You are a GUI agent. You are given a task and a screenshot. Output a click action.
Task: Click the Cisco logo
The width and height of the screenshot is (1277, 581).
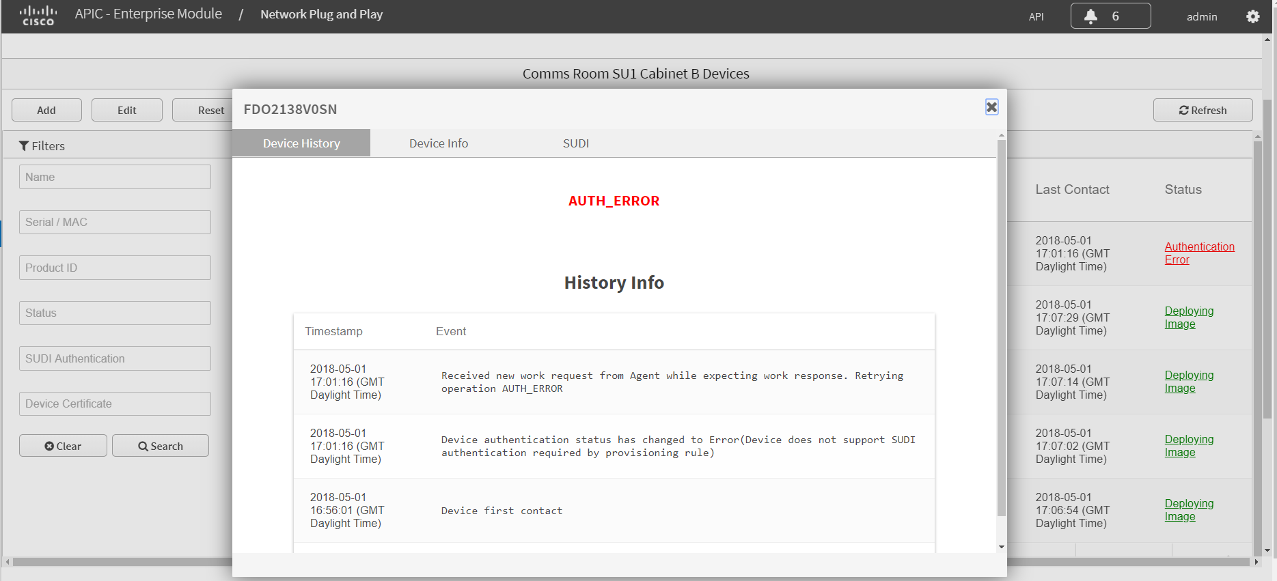(x=38, y=16)
